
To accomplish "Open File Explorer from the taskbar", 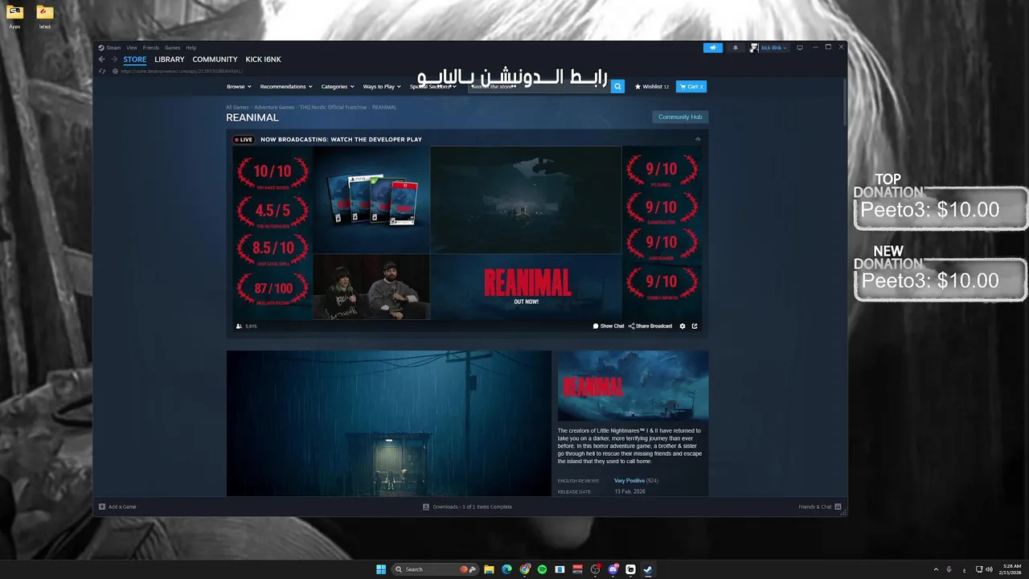I will (489, 569).
